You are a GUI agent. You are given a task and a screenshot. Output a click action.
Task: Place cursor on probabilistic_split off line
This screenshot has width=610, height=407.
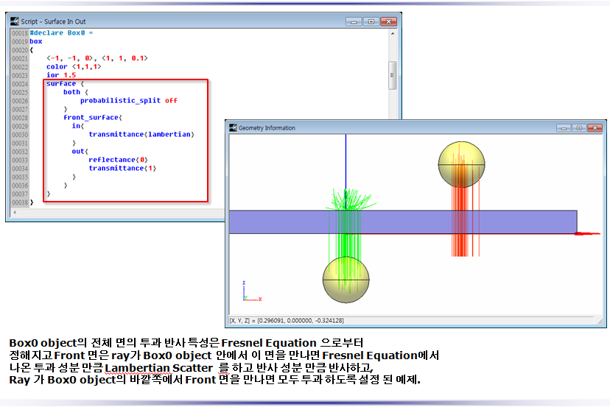point(129,101)
